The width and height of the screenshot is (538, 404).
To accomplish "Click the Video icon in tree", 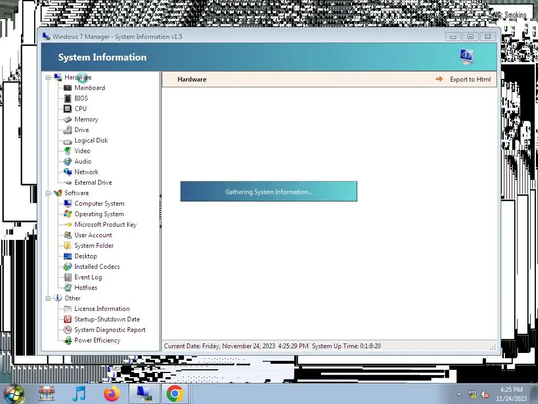I will (x=68, y=151).
